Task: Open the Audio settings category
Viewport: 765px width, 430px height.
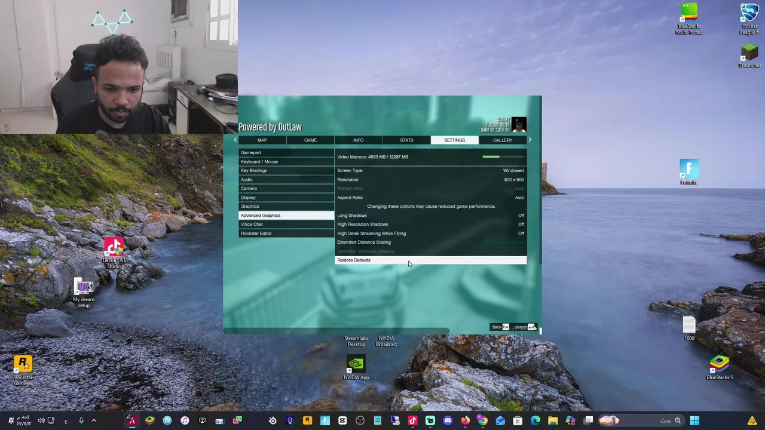Action: coord(286,180)
